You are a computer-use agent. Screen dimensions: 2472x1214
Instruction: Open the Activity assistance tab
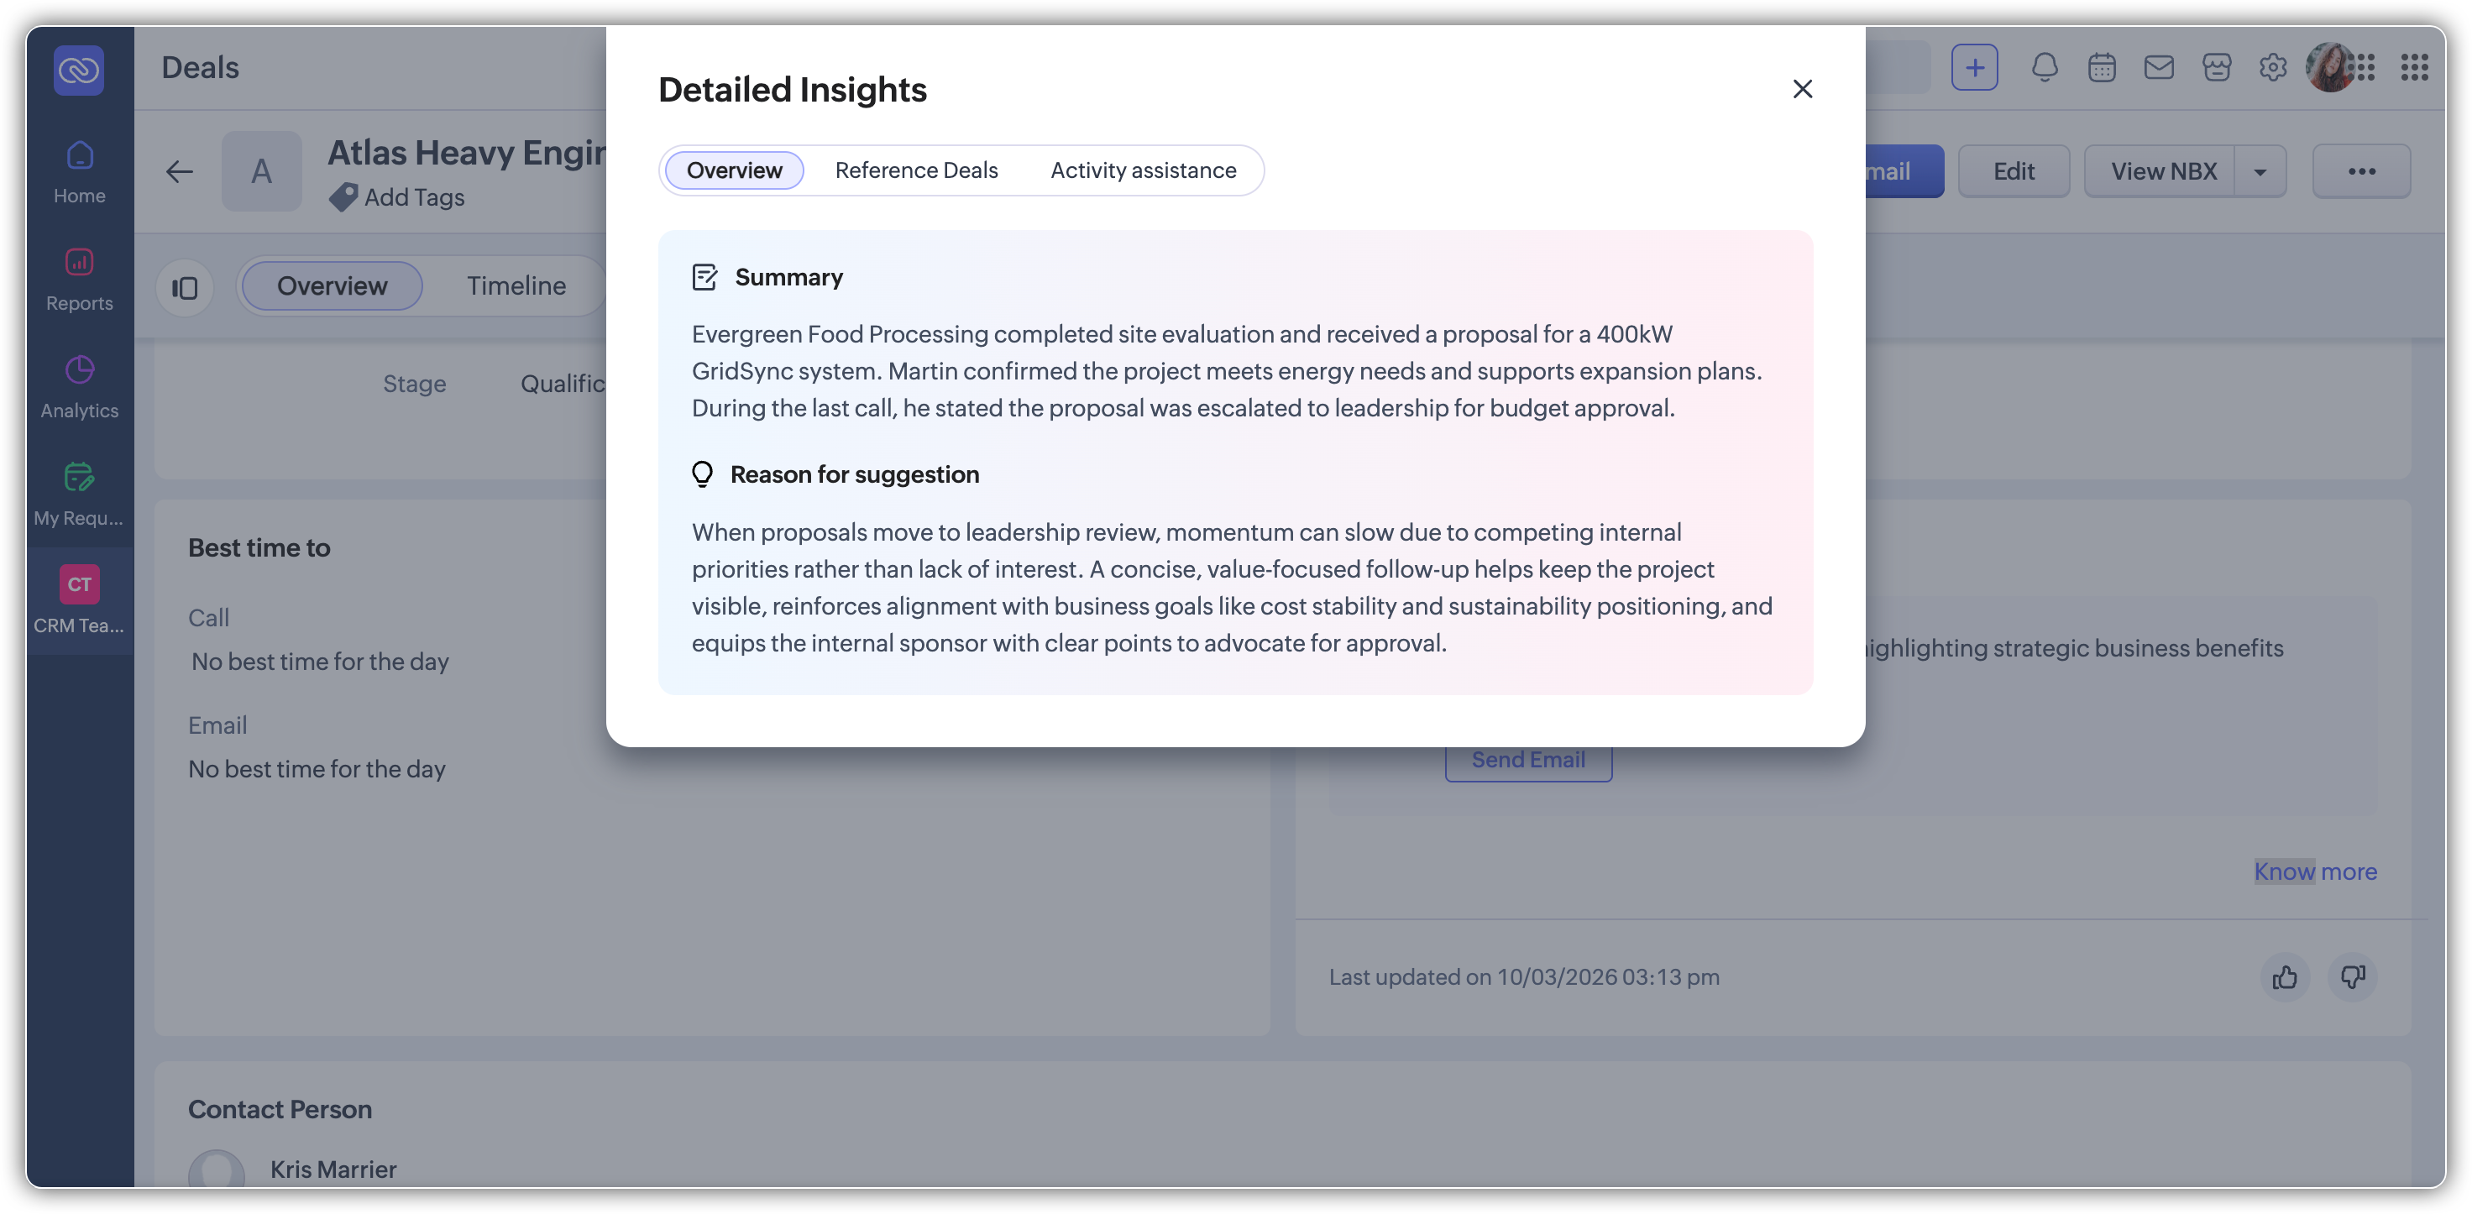(x=1142, y=170)
